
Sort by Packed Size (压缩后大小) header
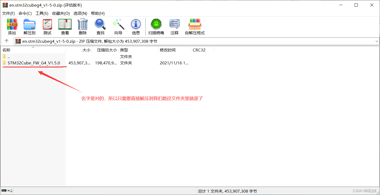coord(105,50)
